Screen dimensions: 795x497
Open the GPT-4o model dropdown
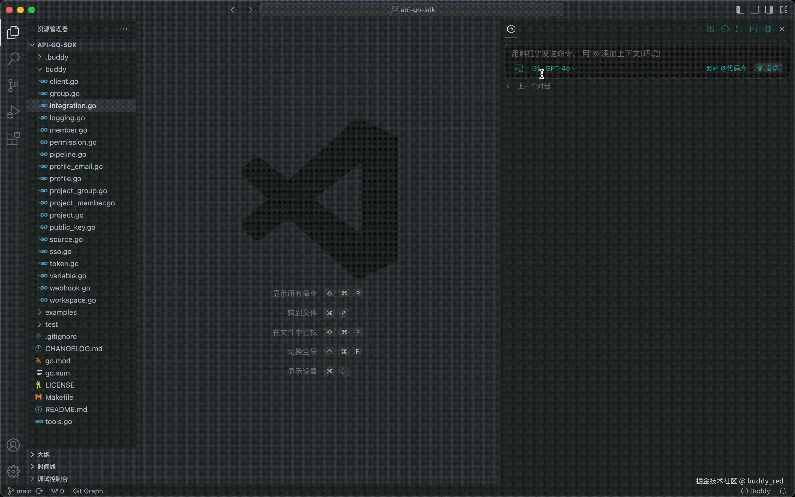[x=561, y=68]
